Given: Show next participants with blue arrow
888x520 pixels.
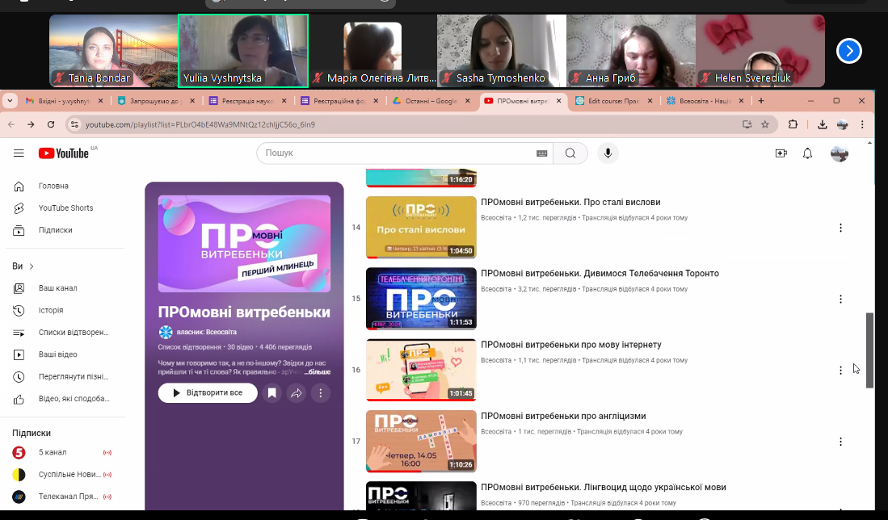Looking at the screenshot, I should pyautogui.click(x=848, y=51).
